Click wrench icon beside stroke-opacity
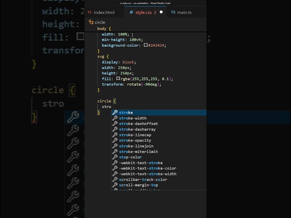Image resolution: width=291 pixels, height=218 pixels. (x=115, y=140)
